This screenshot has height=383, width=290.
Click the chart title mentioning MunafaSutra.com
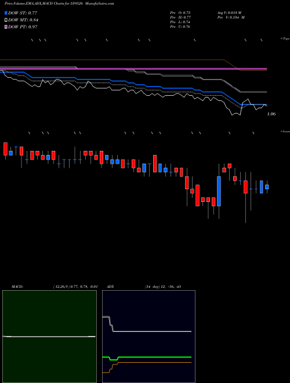(x=59, y=3)
